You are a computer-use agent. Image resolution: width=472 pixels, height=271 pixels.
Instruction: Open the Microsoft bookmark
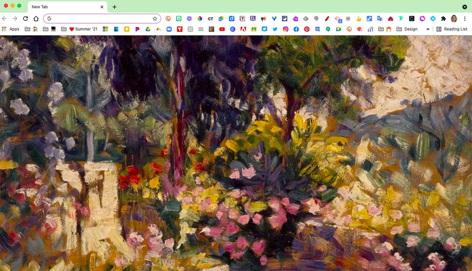[x=105, y=29]
